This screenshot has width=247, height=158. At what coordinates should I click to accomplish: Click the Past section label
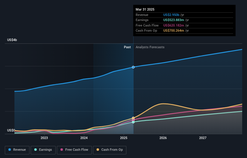point(127,47)
